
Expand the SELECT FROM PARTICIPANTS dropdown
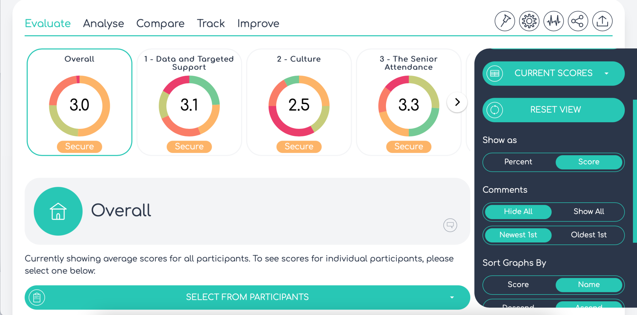click(247, 297)
